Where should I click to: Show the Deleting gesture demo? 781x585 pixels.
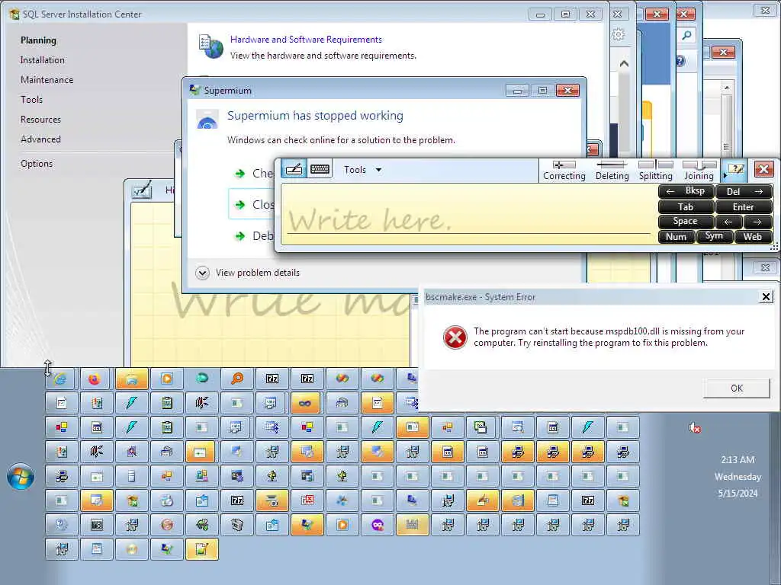[x=612, y=170]
